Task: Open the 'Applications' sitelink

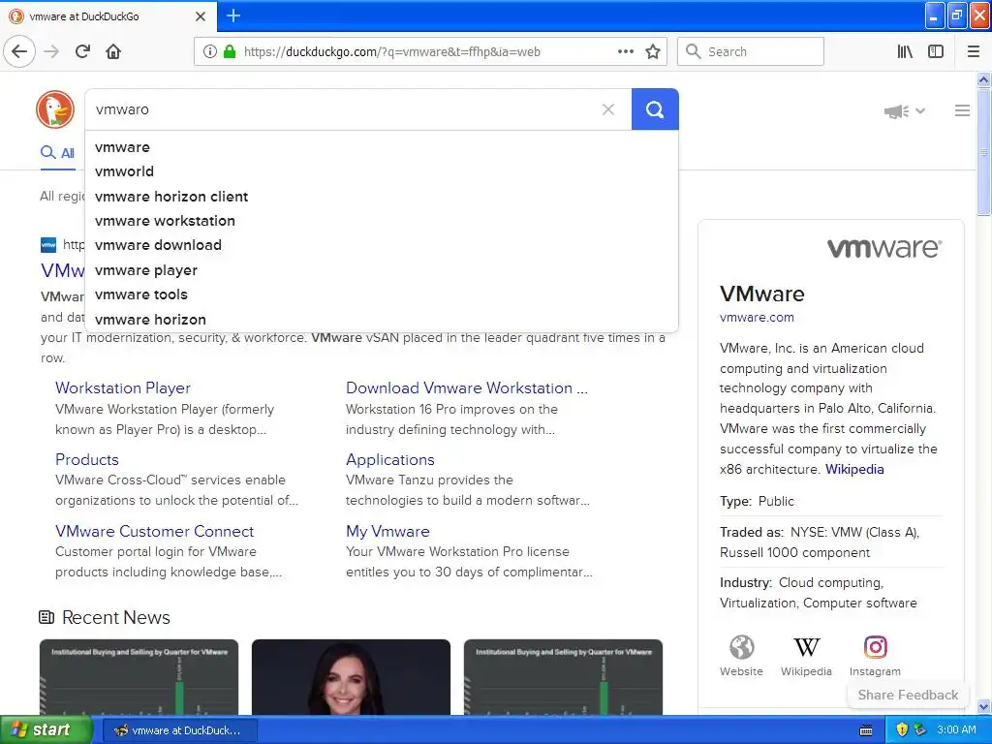Action: 390,459
